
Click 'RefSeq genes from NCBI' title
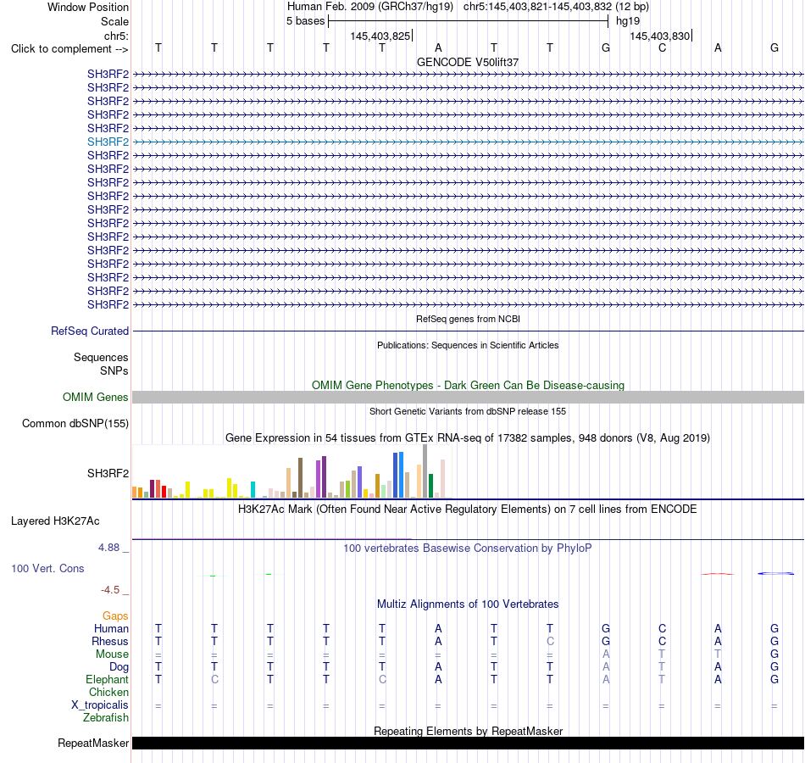pos(468,319)
